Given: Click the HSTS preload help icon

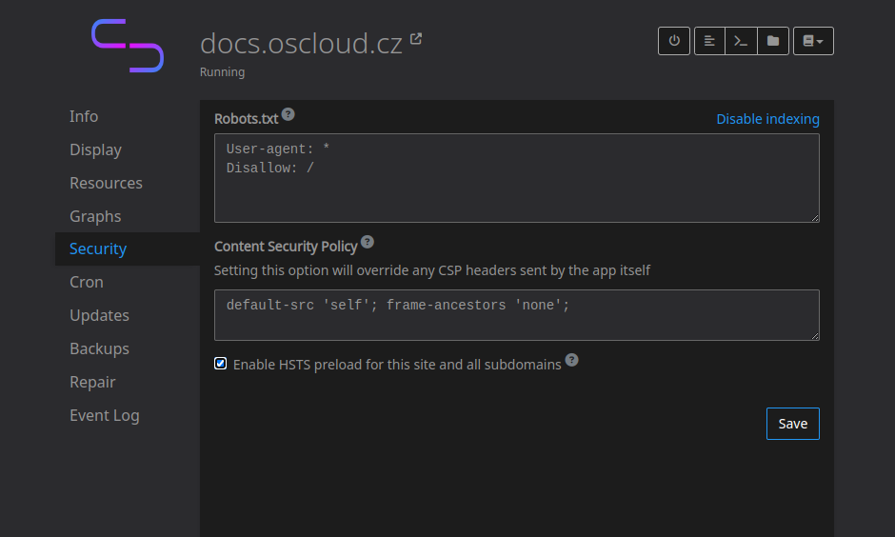Looking at the screenshot, I should click(571, 360).
